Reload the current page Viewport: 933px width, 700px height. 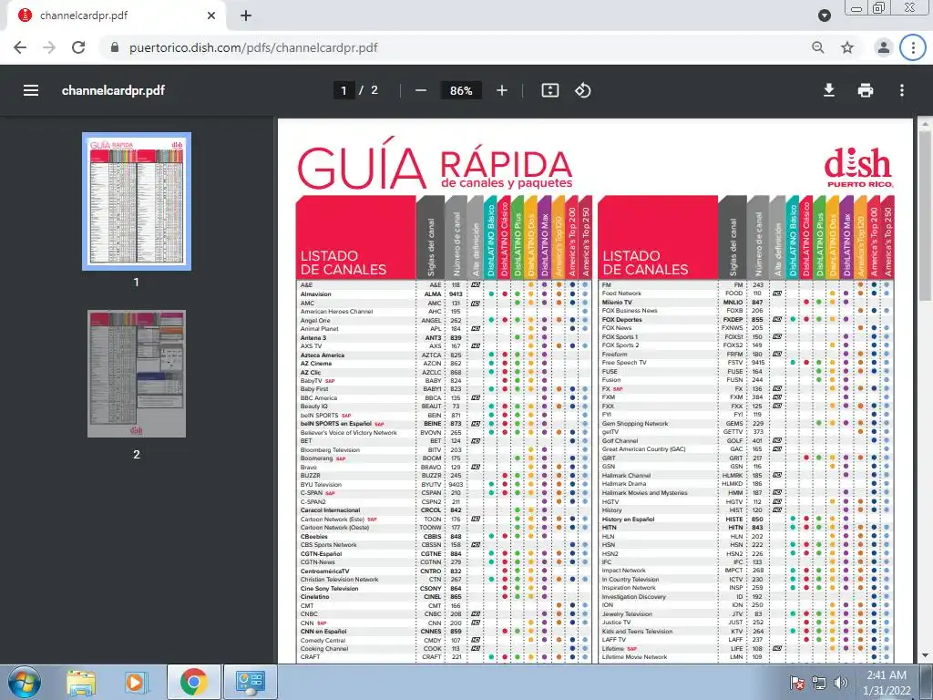click(78, 47)
